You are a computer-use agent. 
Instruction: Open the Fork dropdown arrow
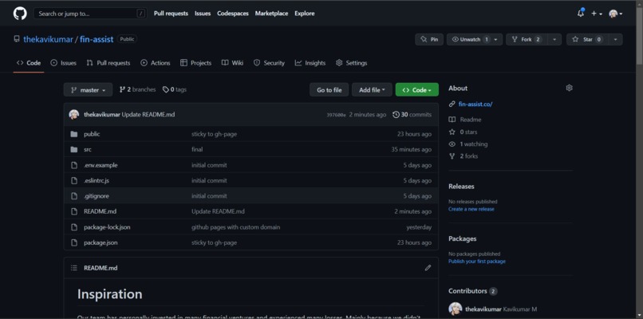554,39
